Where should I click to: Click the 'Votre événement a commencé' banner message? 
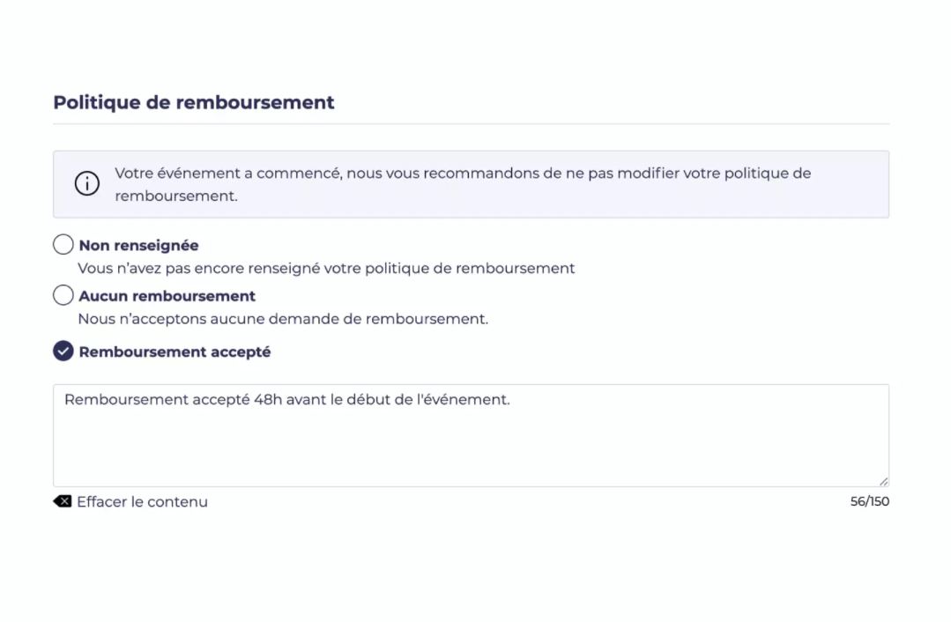click(x=462, y=174)
